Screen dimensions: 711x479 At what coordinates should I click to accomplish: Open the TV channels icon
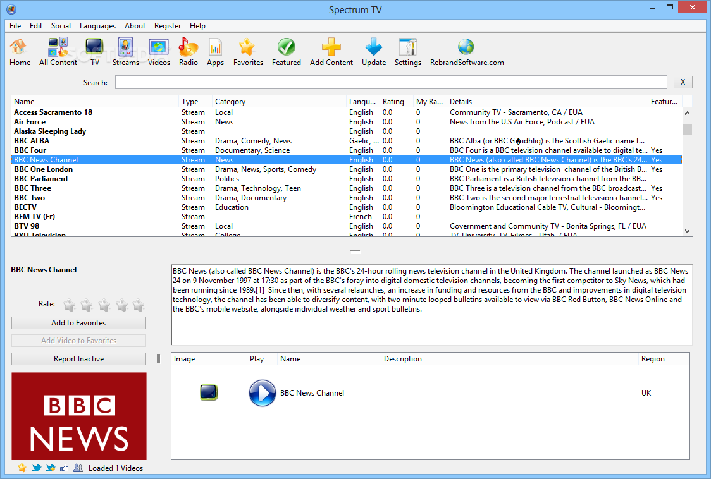(x=95, y=48)
